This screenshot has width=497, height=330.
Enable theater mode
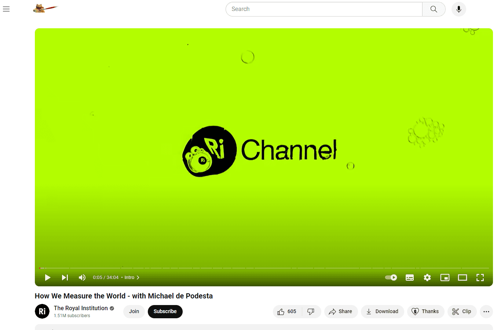[x=463, y=278]
